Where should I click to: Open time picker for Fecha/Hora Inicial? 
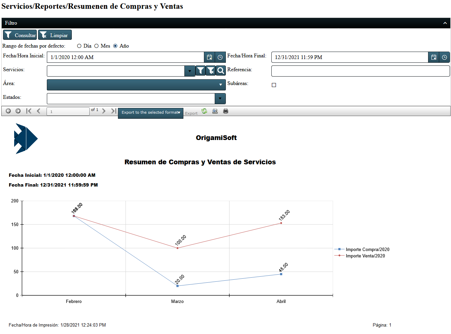[x=220, y=57]
